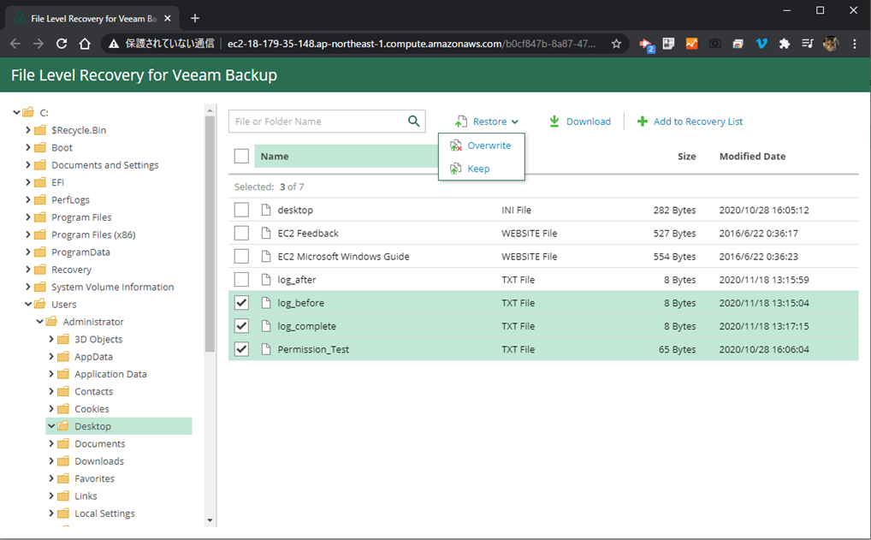Open the Restore dropdown arrow
The width and height of the screenshot is (871, 540).
click(x=515, y=122)
